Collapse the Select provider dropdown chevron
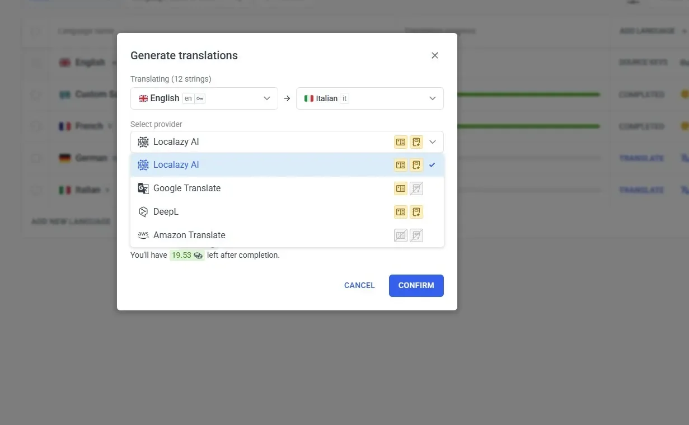 [x=433, y=142]
